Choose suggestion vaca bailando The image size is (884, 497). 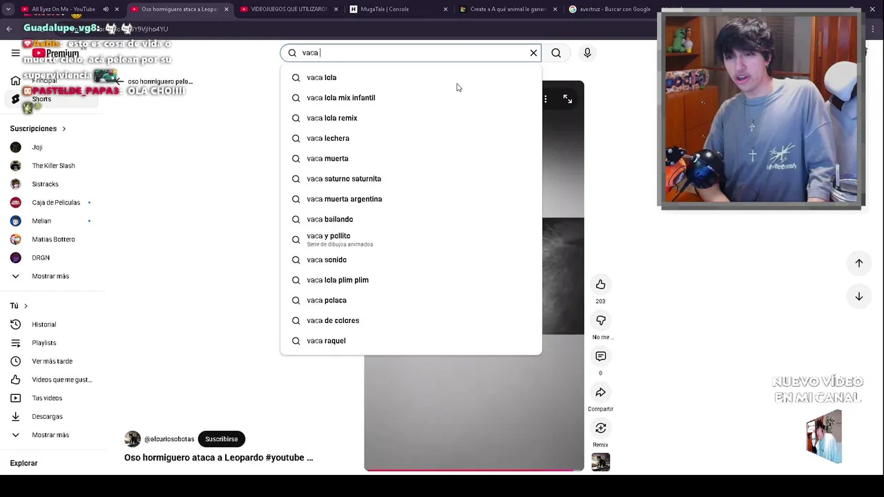tap(411, 219)
